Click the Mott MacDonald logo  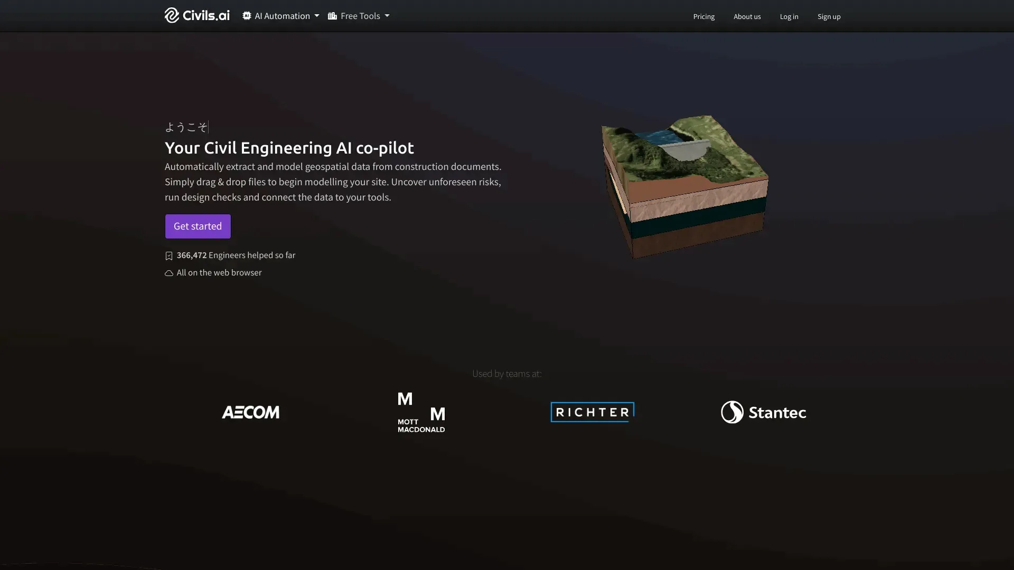coord(421,412)
